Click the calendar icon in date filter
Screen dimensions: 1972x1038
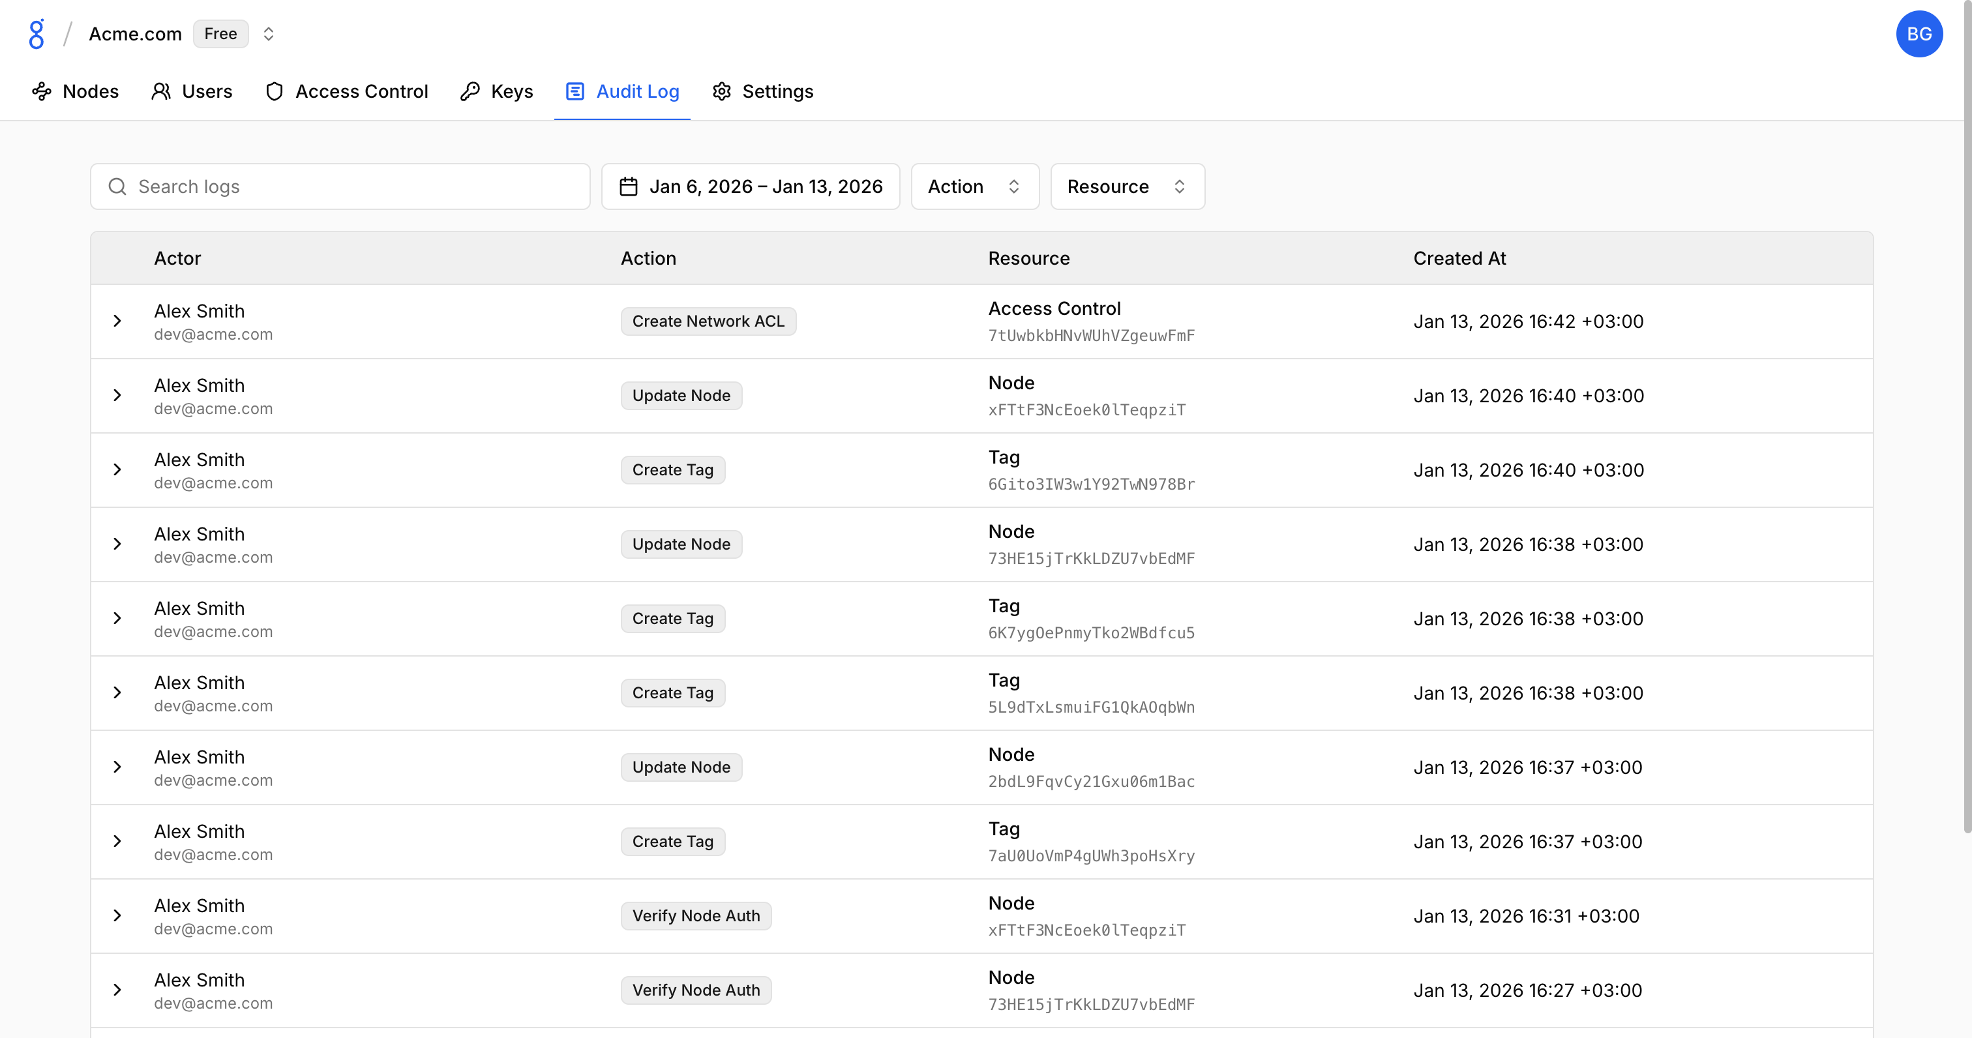point(628,186)
